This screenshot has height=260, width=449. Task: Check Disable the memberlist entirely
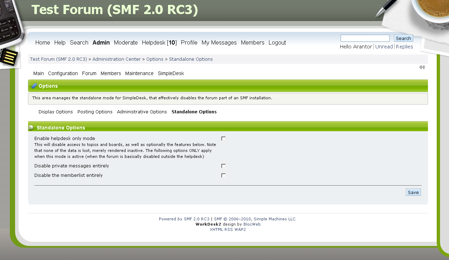click(223, 175)
